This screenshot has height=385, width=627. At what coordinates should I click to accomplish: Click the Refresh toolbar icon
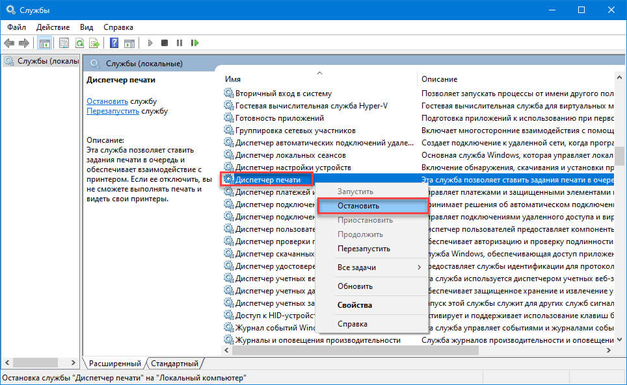point(79,43)
